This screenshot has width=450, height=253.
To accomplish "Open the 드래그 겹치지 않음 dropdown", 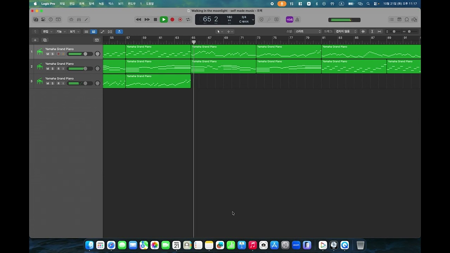I will (346, 32).
